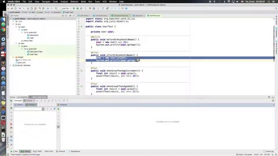Open the Event Log button

coord(268,151)
